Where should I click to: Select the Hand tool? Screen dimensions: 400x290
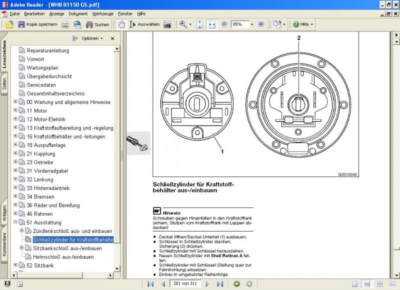point(121,24)
